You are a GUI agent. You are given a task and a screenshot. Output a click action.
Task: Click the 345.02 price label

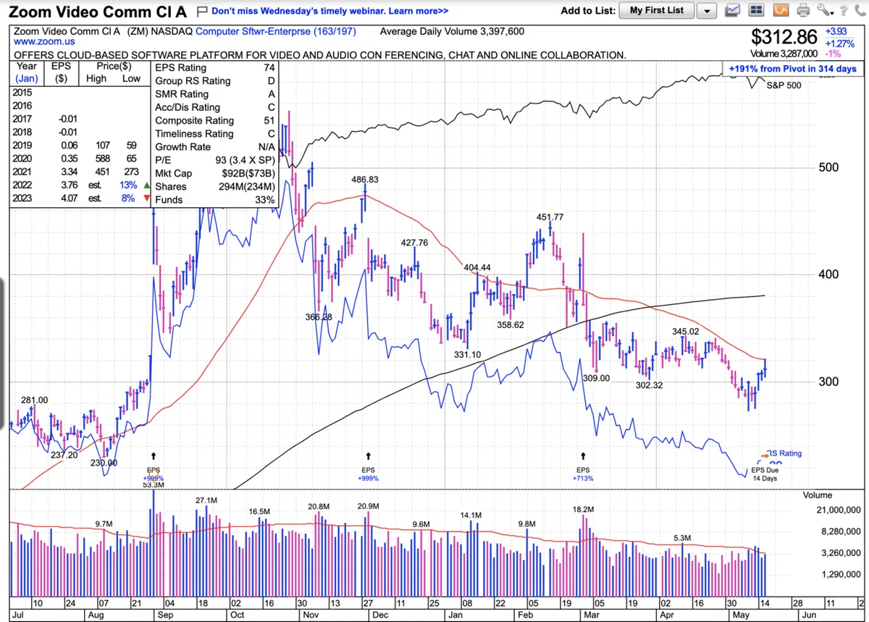(686, 332)
